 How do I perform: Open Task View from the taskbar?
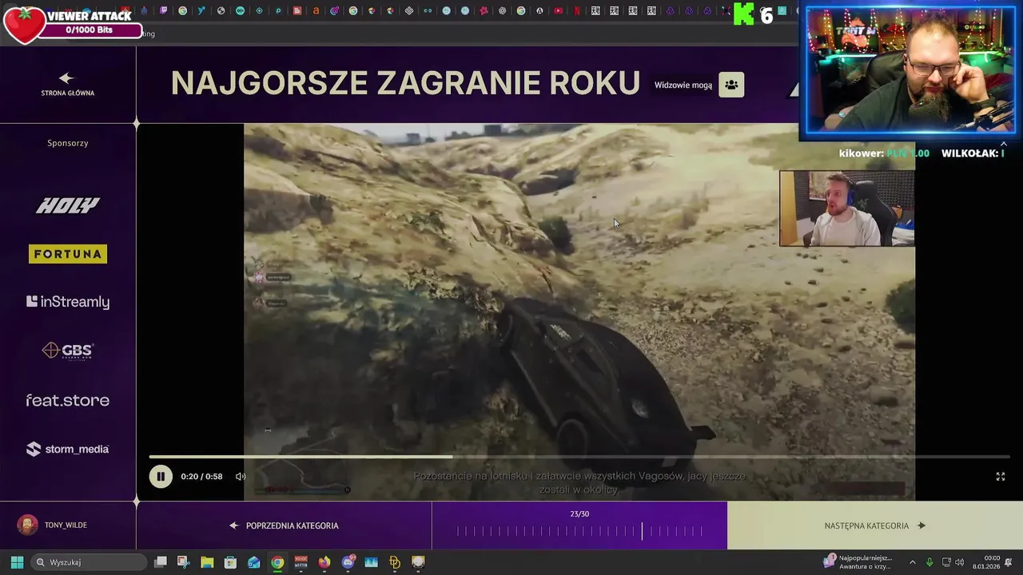pyautogui.click(x=160, y=562)
